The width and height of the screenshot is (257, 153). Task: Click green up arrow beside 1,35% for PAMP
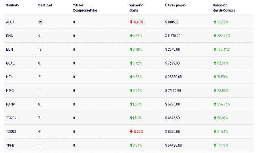point(131,104)
